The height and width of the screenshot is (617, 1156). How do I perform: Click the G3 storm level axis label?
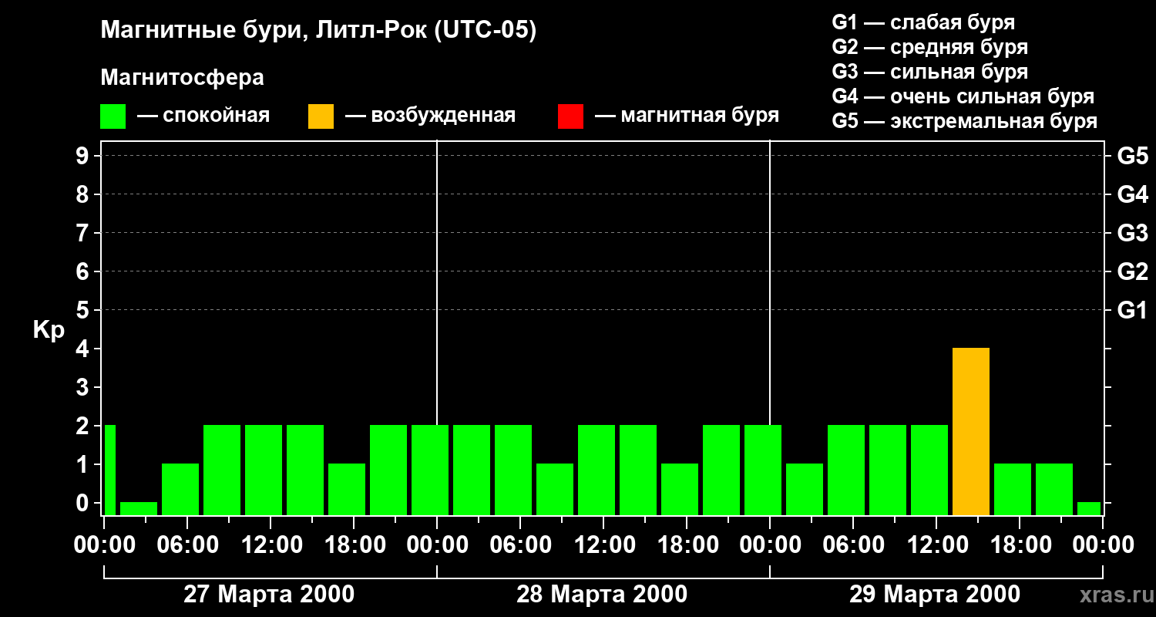(1132, 233)
